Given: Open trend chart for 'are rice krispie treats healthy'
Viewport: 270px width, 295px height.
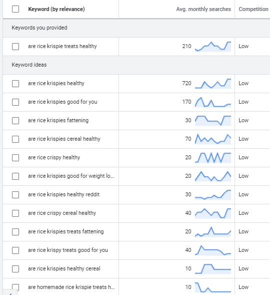Looking at the screenshot, I should [213, 47].
